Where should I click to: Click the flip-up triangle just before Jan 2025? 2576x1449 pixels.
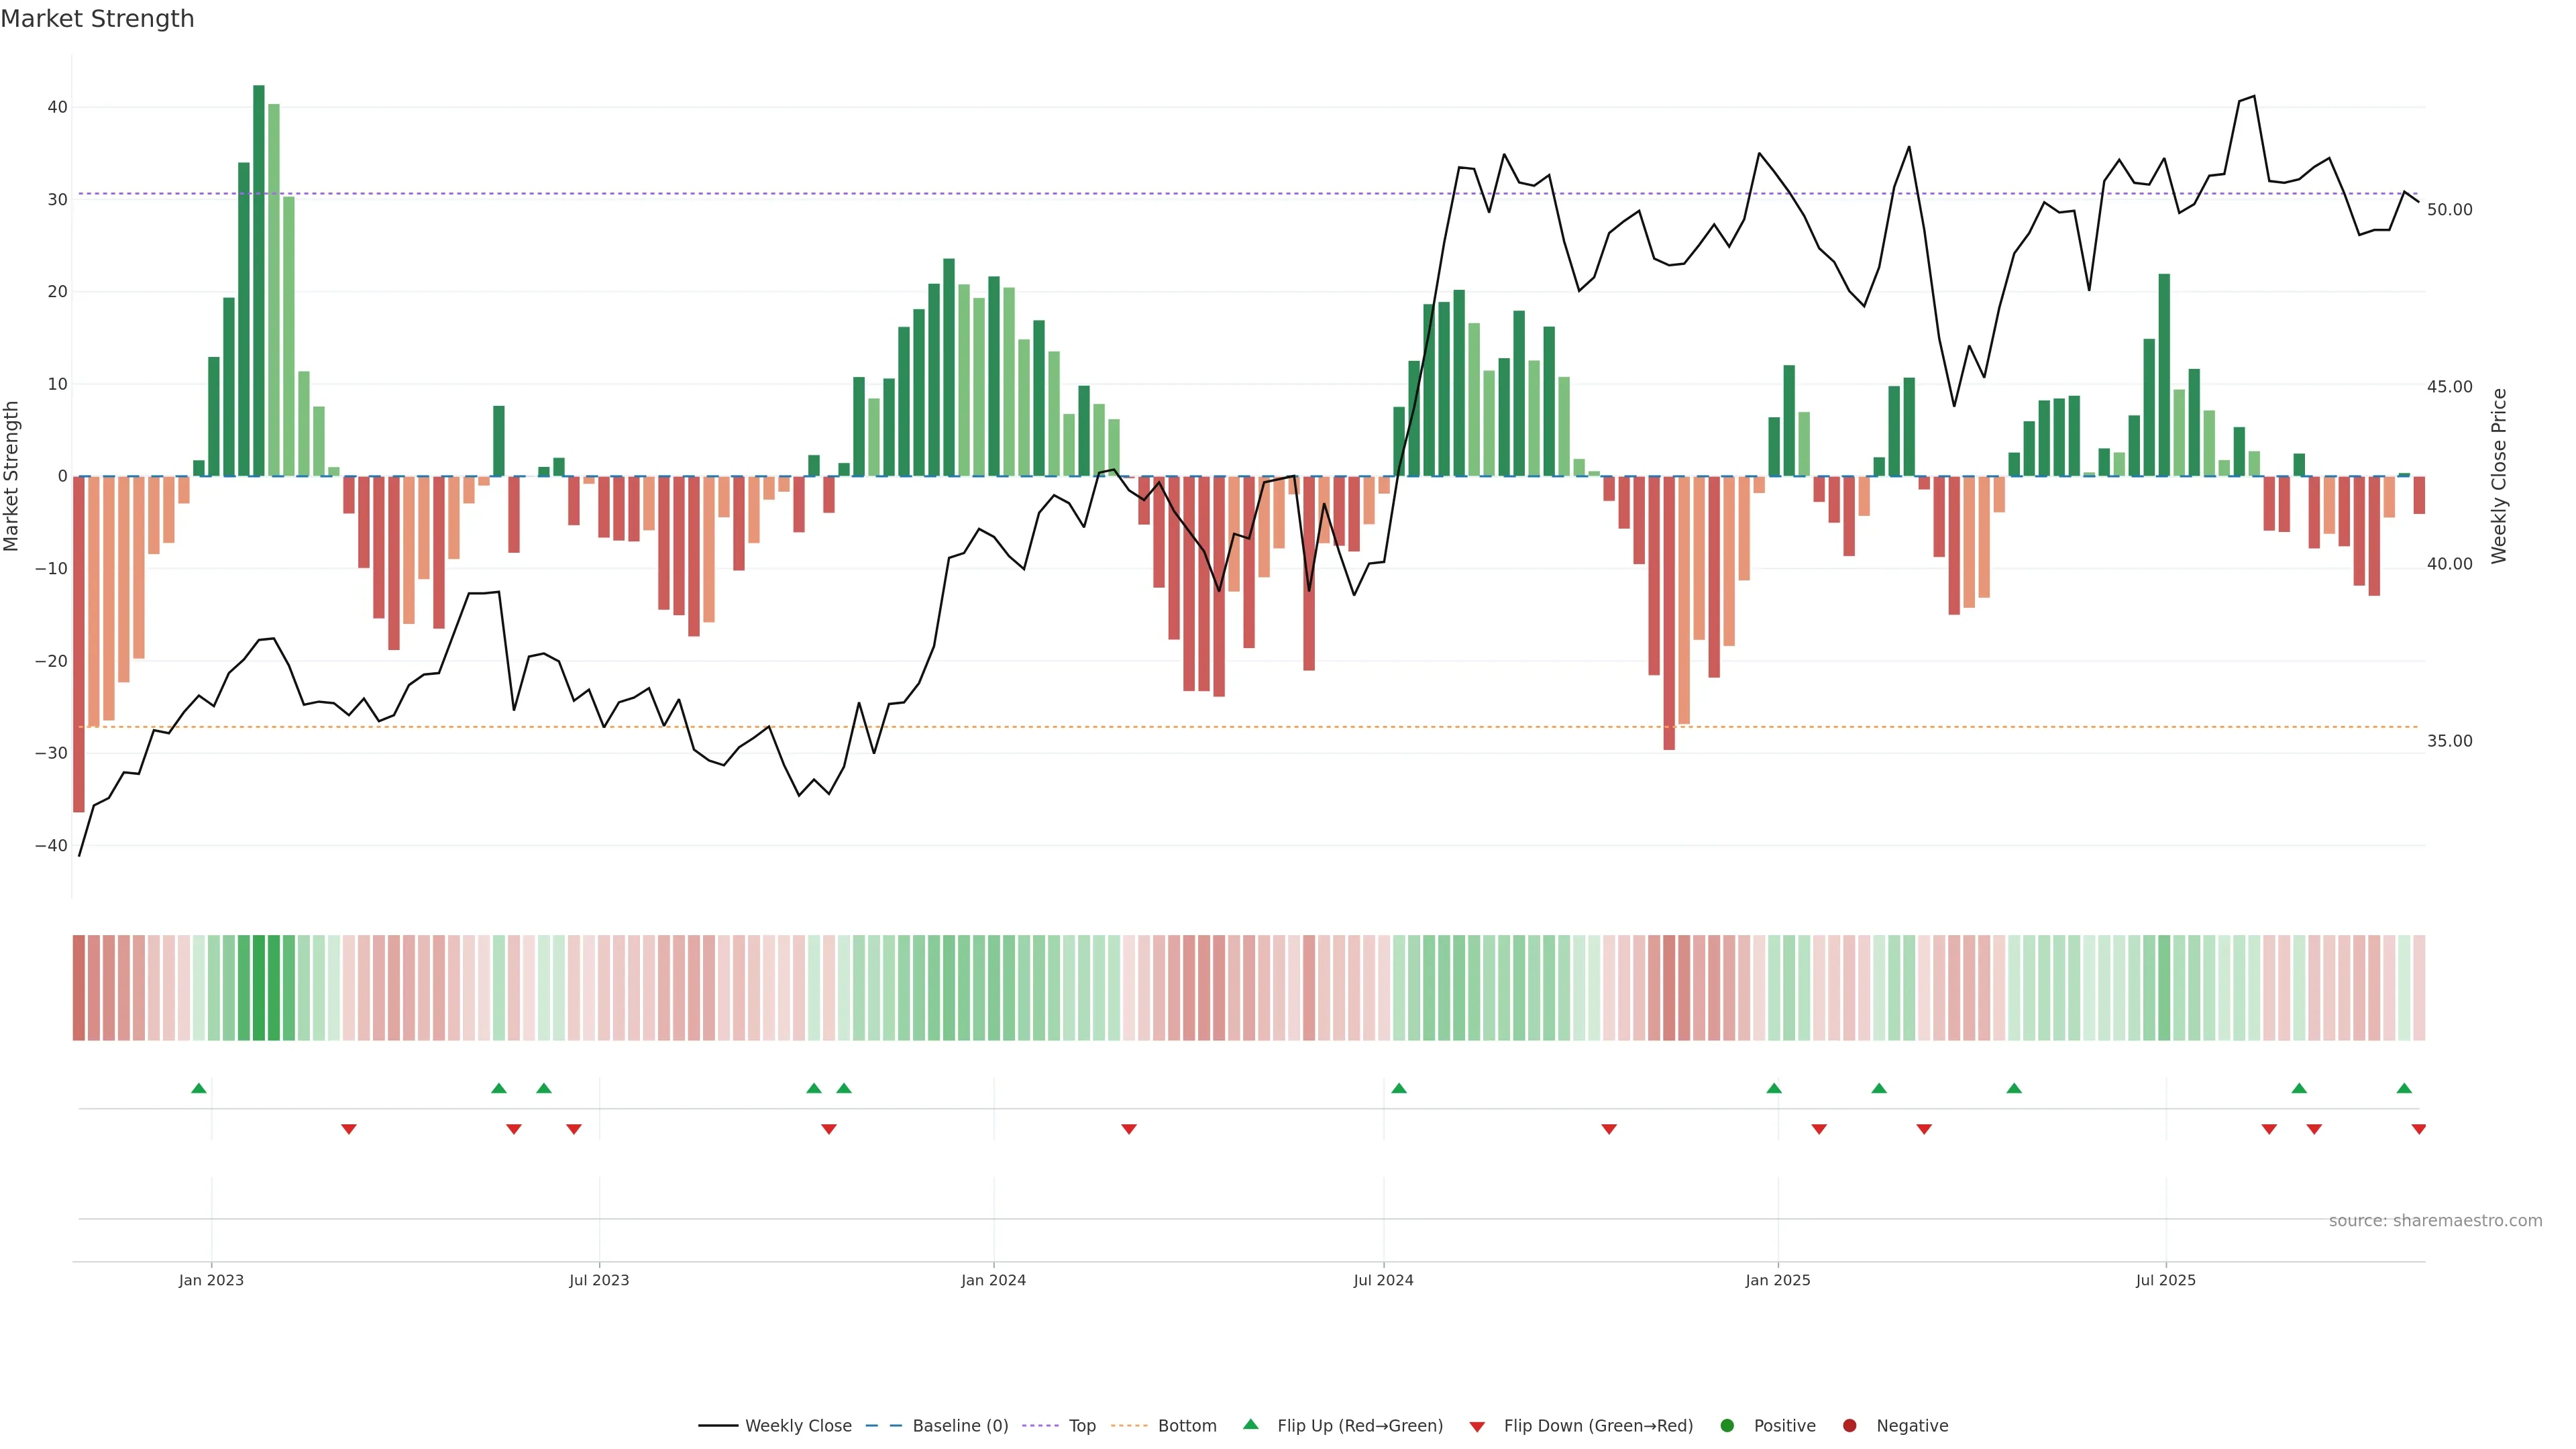(x=1774, y=1088)
